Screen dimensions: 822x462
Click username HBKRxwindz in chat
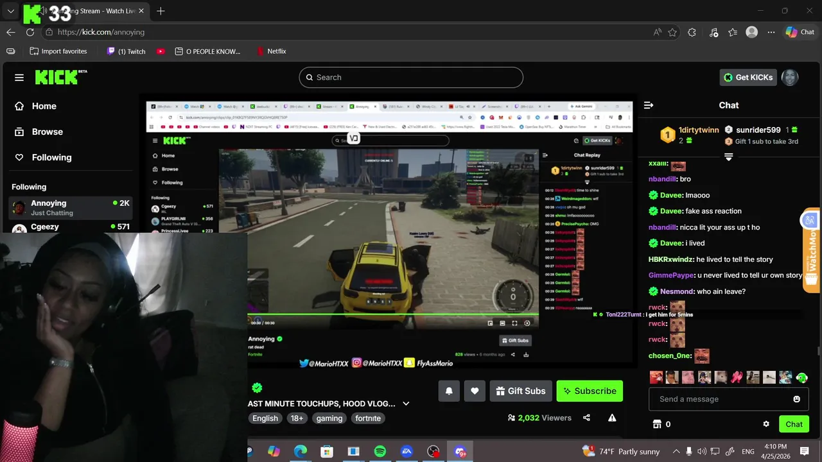pos(671,259)
